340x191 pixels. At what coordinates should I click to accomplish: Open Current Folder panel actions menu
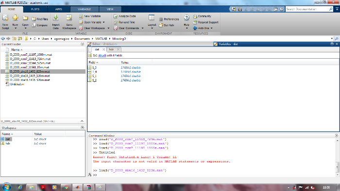[83, 44]
